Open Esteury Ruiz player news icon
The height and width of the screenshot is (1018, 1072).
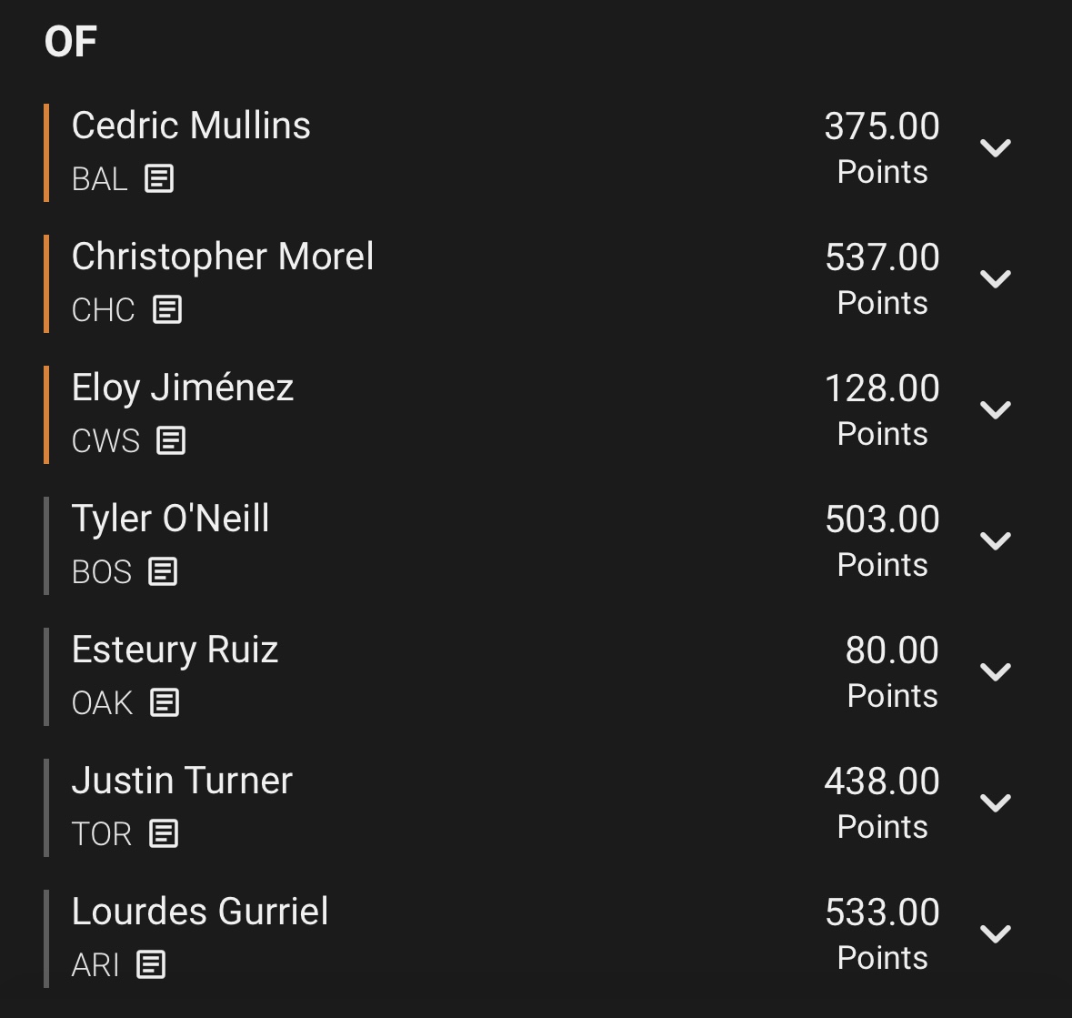tap(165, 702)
